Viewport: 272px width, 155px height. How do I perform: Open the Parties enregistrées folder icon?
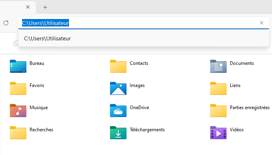(x=218, y=110)
